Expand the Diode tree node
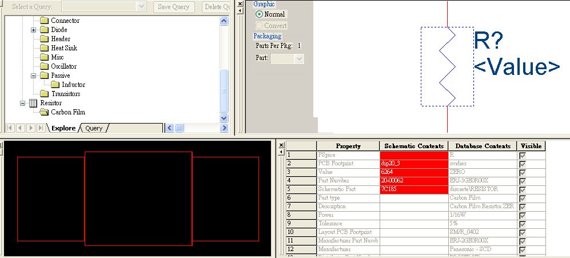 [x=33, y=30]
